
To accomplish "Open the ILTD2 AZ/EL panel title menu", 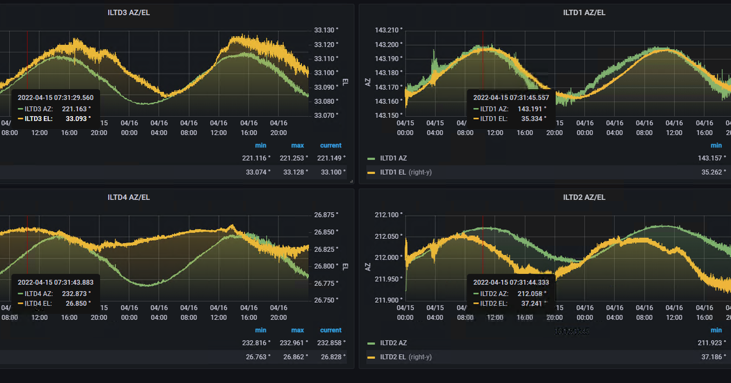I will 584,197.
